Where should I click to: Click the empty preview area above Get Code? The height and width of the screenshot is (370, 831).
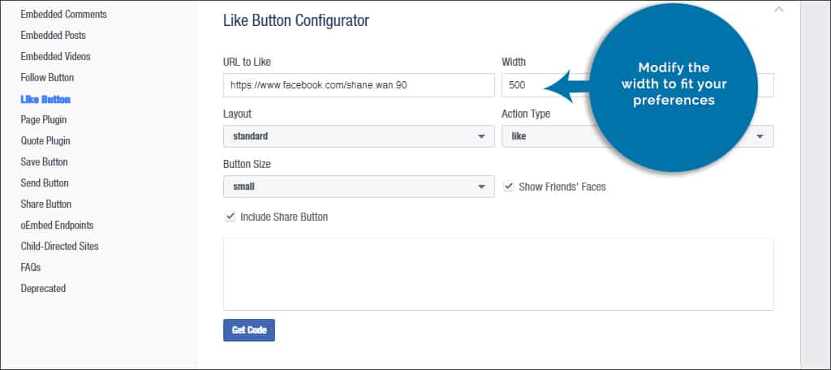click(x=497, y=274)
